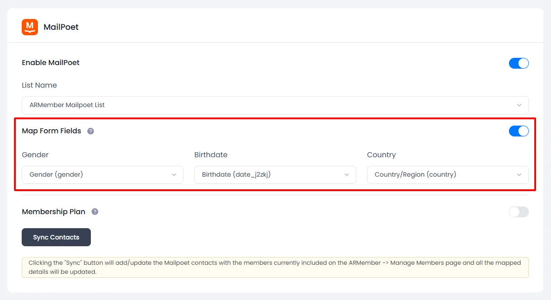The width and height of the screenshot is (551, 300).
Task: Click the chevron arrow in List Name field
Action: pyautogui.click(x=519, y=105)
